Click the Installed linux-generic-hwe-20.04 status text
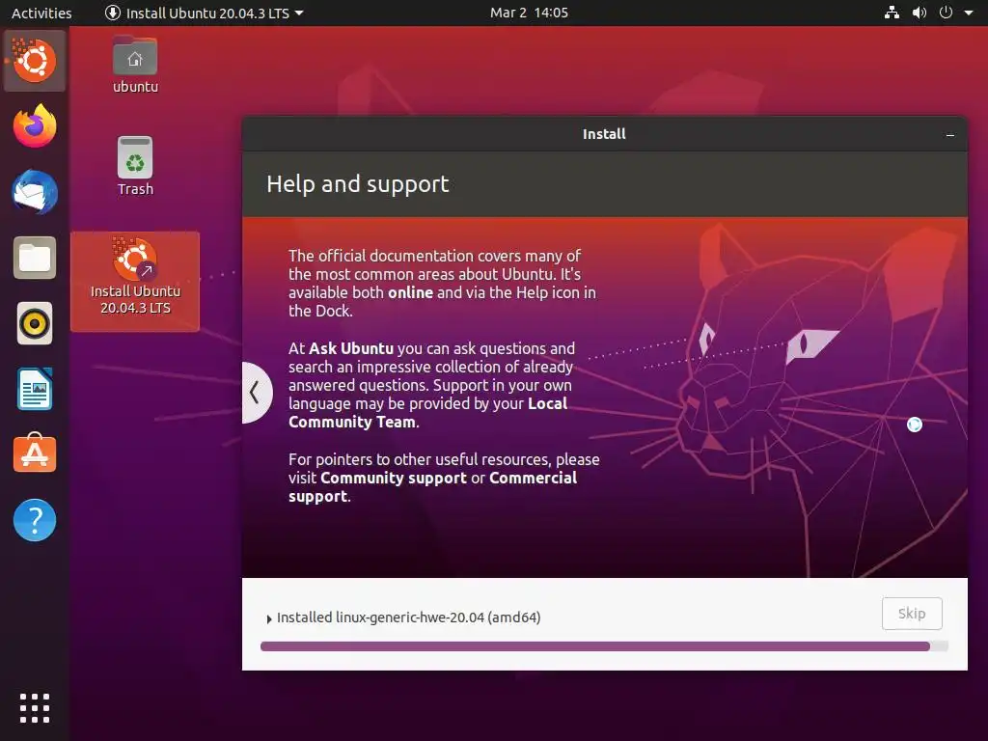Viewport: 988px width, 741px height. point(408,617)
